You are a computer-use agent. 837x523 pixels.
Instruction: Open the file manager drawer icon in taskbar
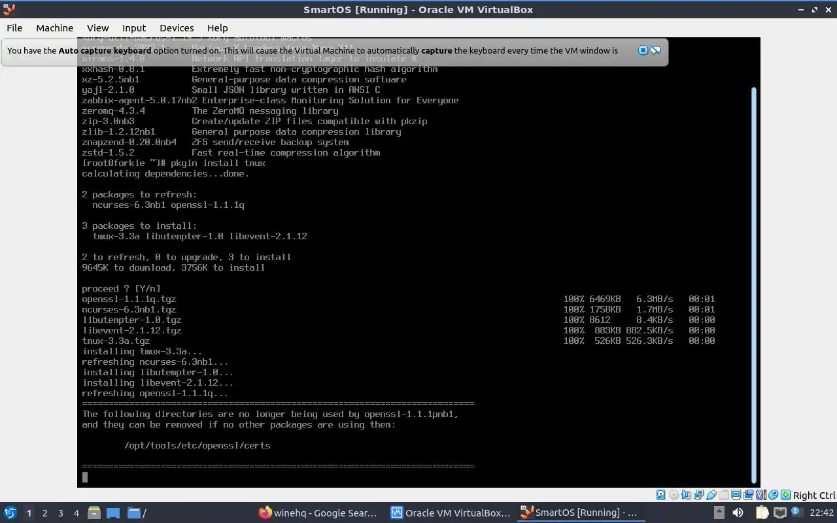point(94,513)
